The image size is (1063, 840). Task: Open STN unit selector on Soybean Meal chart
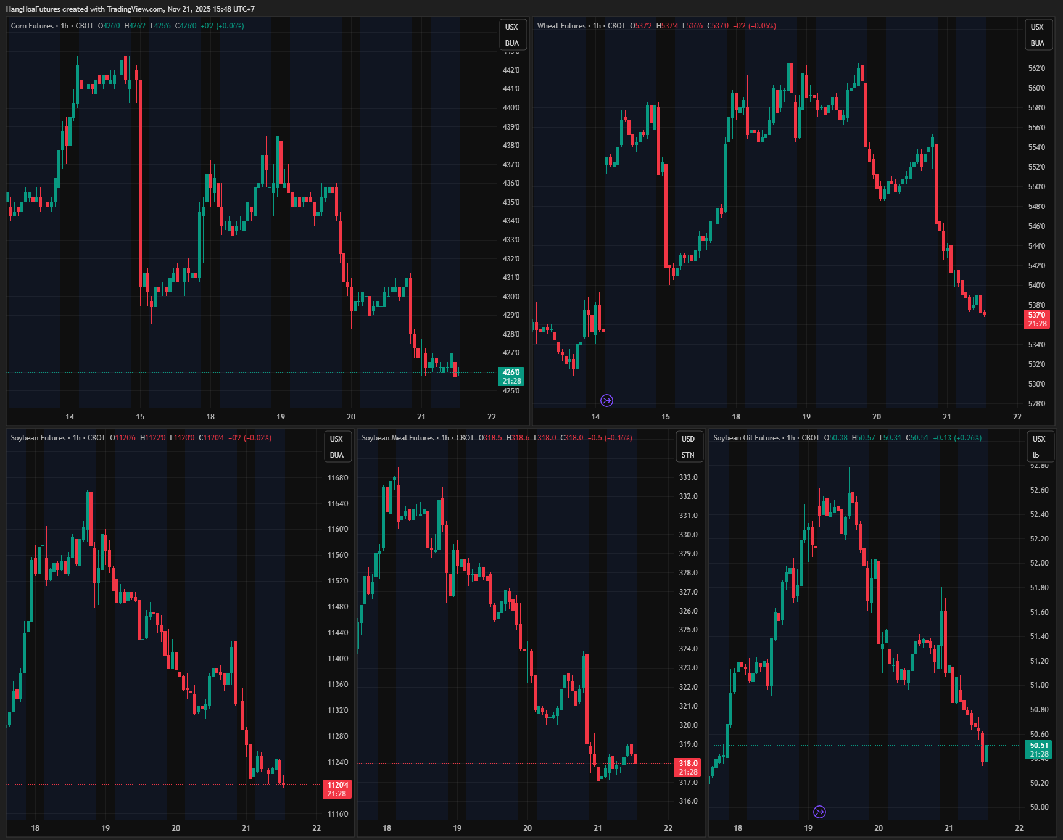[x=688, y=455]
